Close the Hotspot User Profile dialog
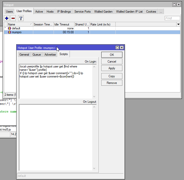The height and width of the screenshot is (180, 184). pos(122,47)
